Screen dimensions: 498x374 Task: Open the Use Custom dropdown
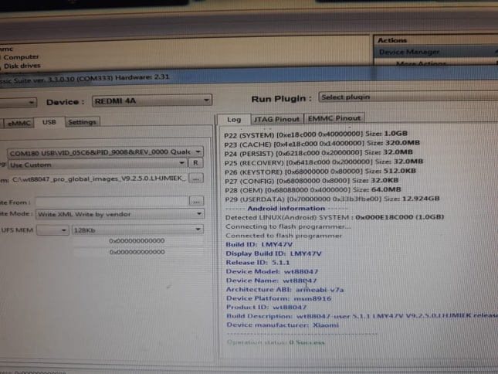(97, 165)
